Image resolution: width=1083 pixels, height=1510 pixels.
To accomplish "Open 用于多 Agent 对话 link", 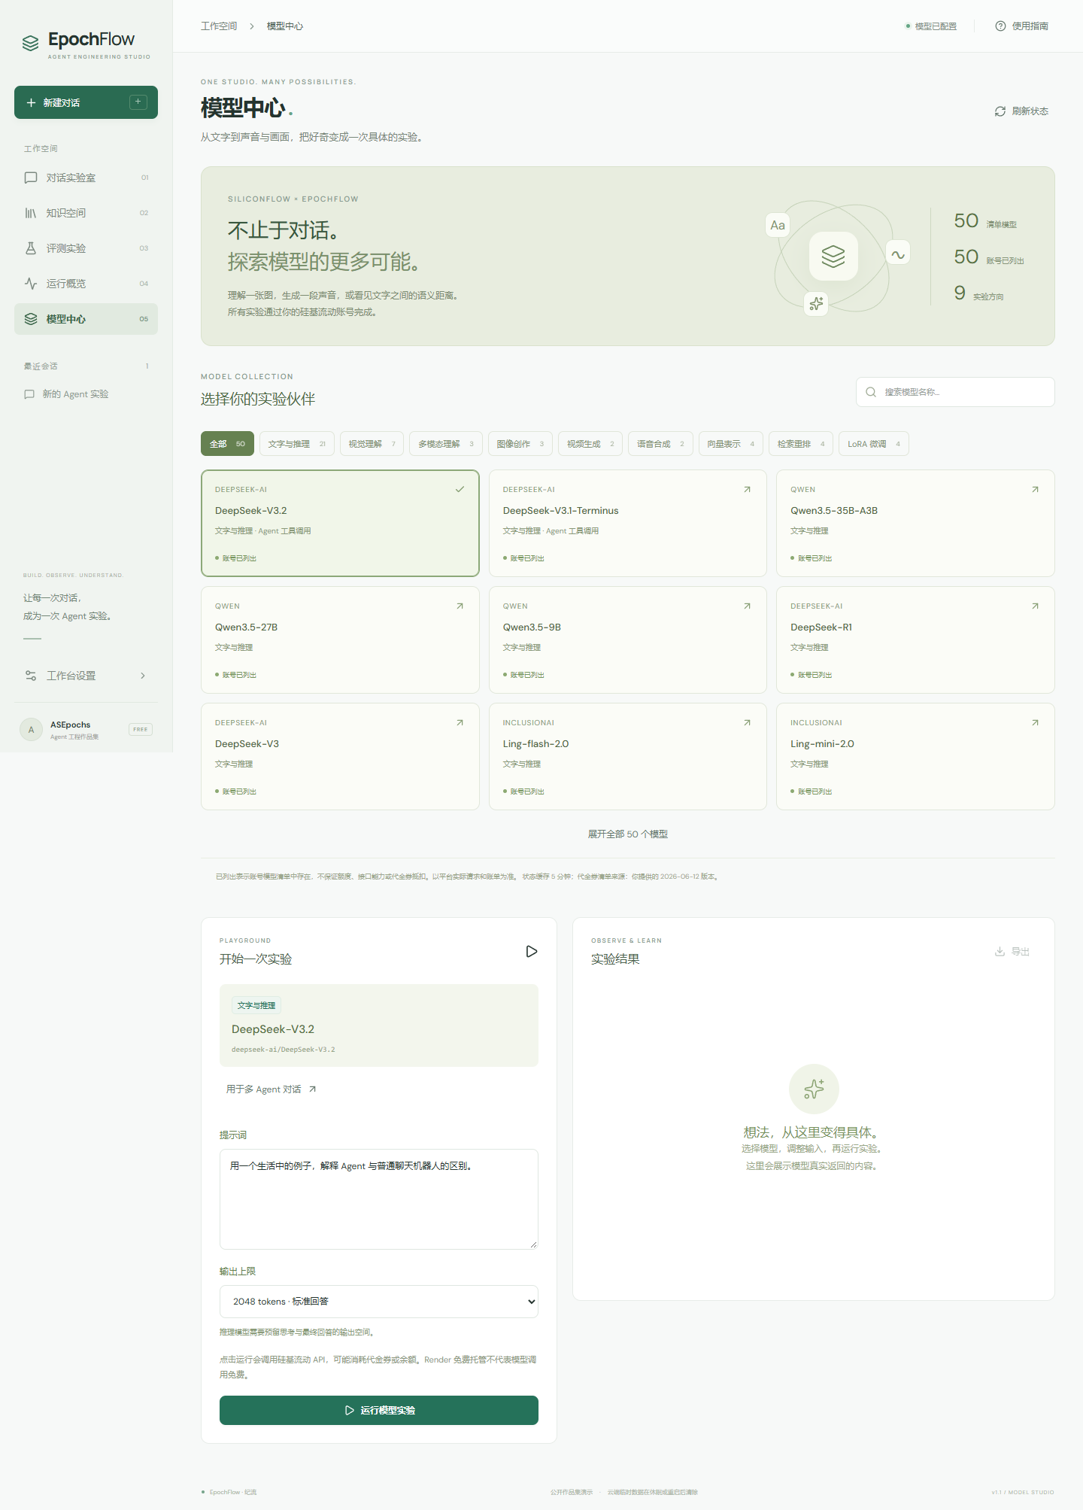I will pyautogui.click(x=272, y=1089).
